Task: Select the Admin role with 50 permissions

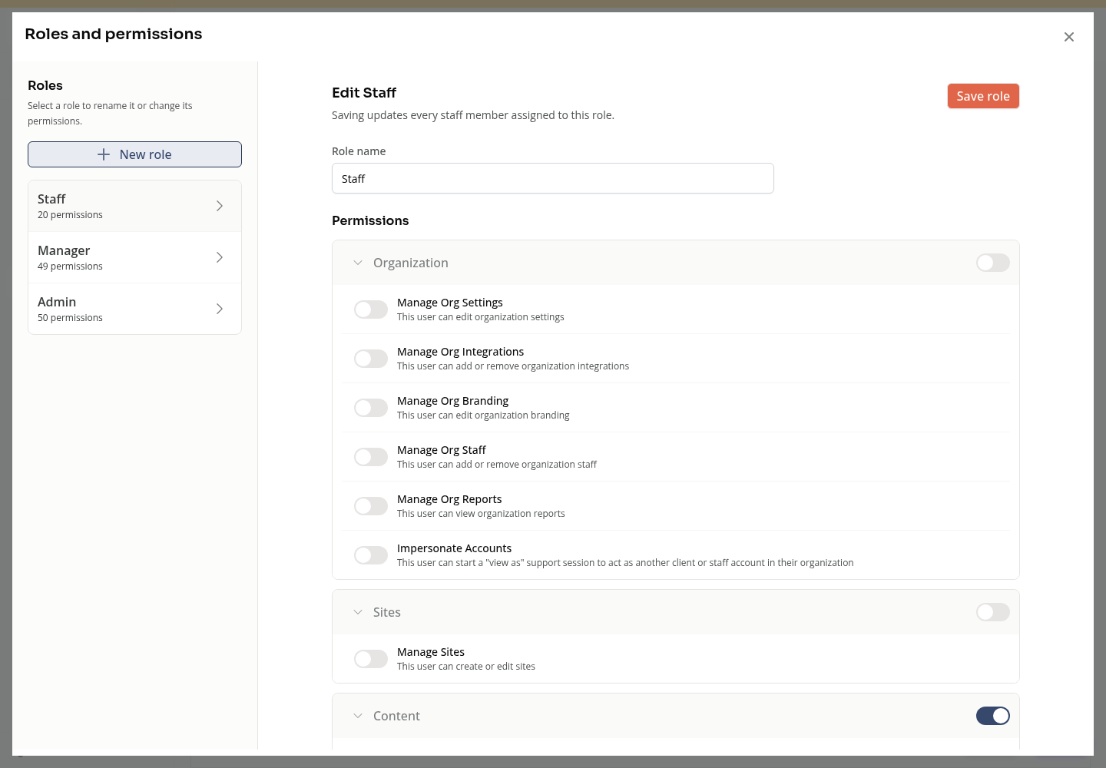Action: [x=134, y=309]
